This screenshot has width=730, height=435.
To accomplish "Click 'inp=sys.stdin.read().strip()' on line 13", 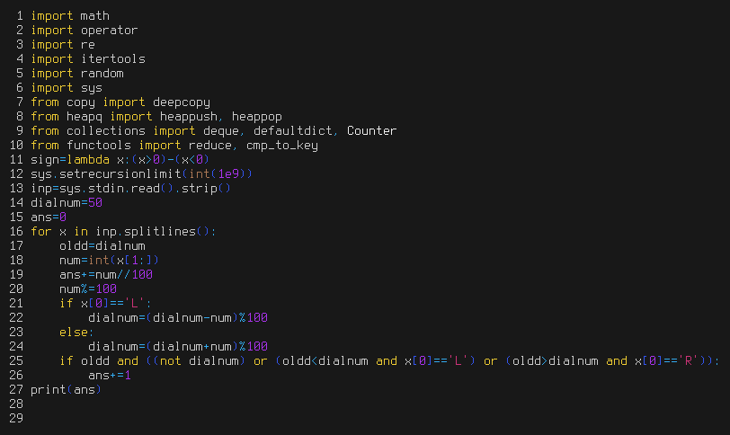I will [x=131, y=189].
